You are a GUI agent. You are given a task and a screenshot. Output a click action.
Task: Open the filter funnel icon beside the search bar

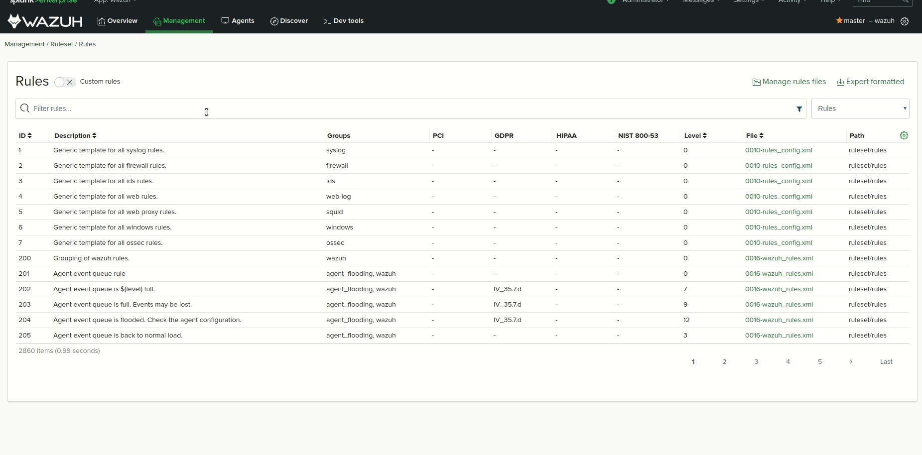799,108
